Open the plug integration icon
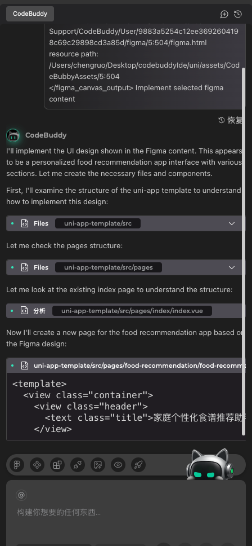The image size is (252, 546). (x=78, y=465)
